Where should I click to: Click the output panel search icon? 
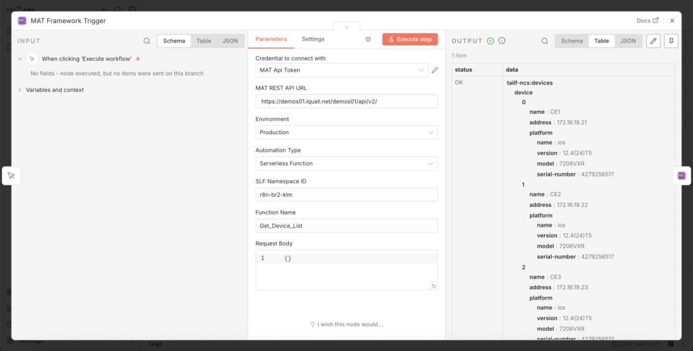pyautogui.click(x=544, y=41)
